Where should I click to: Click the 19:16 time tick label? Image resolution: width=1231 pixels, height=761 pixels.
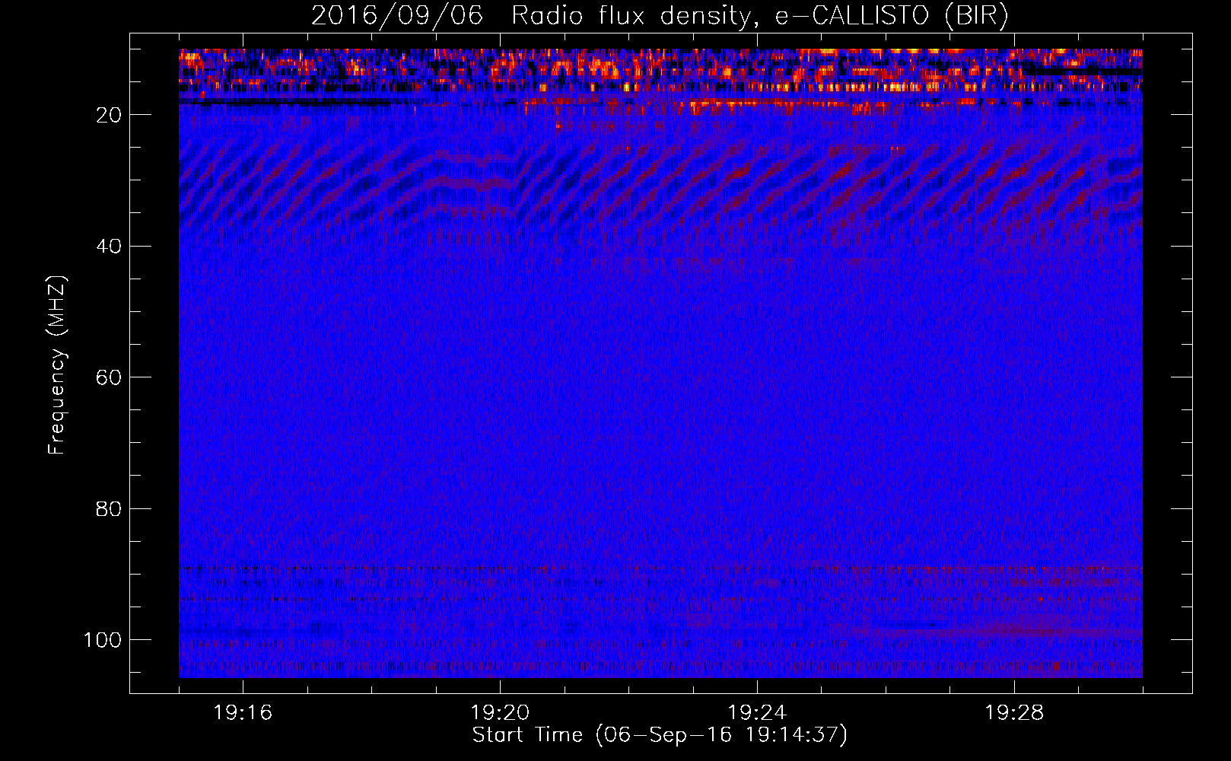pyautogui.click(x=243, y=713)
